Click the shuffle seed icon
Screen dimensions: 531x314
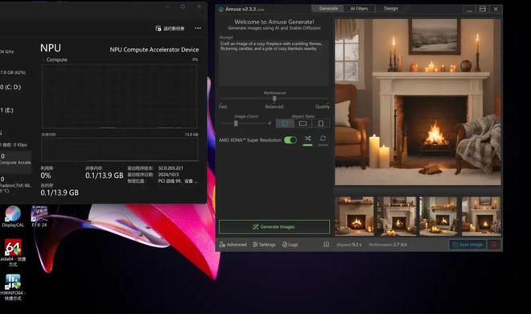(307, 138)
